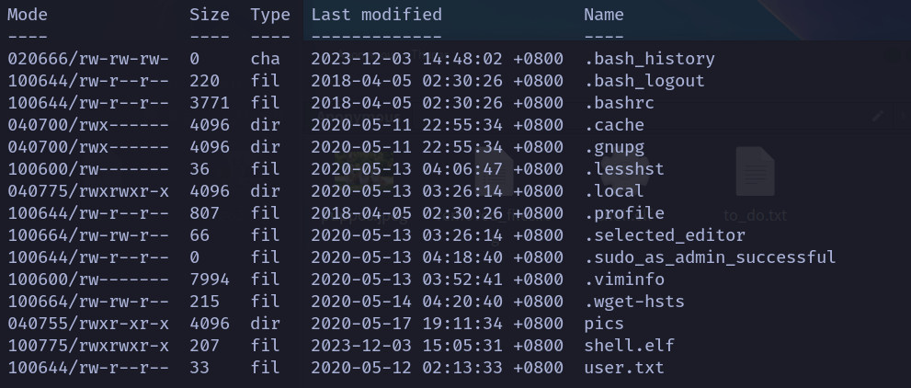Click the .wget-hsts entry
The image size is (911, 388).
pyautogui.click(x=634, y=302)
